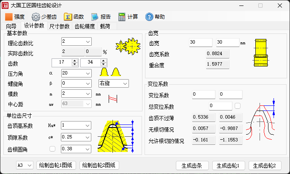This screenshot has height=174, width=290.
Task: Increase the first gear tooth count spinner
Action: pos(75,61)
